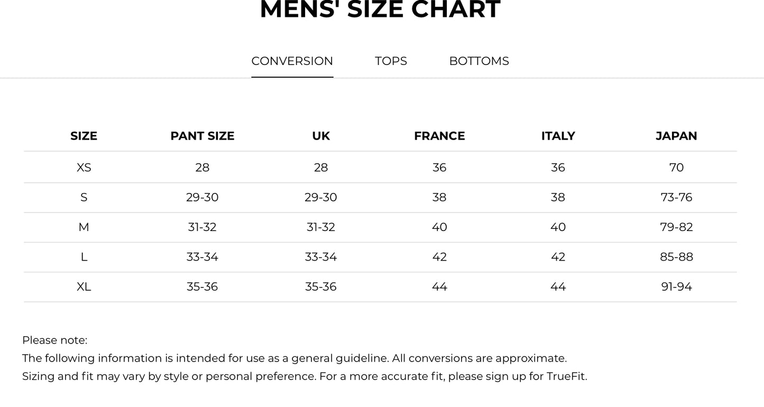Open the BOTTOMS tab
Image resolution: width=764 pixels, height=407 pixels.
tap(478, 61)
